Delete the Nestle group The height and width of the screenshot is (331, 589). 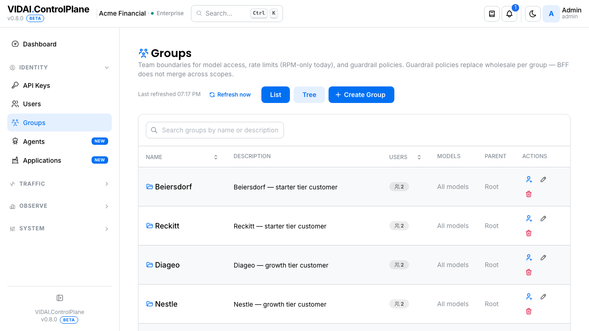[x=529, y=311]
